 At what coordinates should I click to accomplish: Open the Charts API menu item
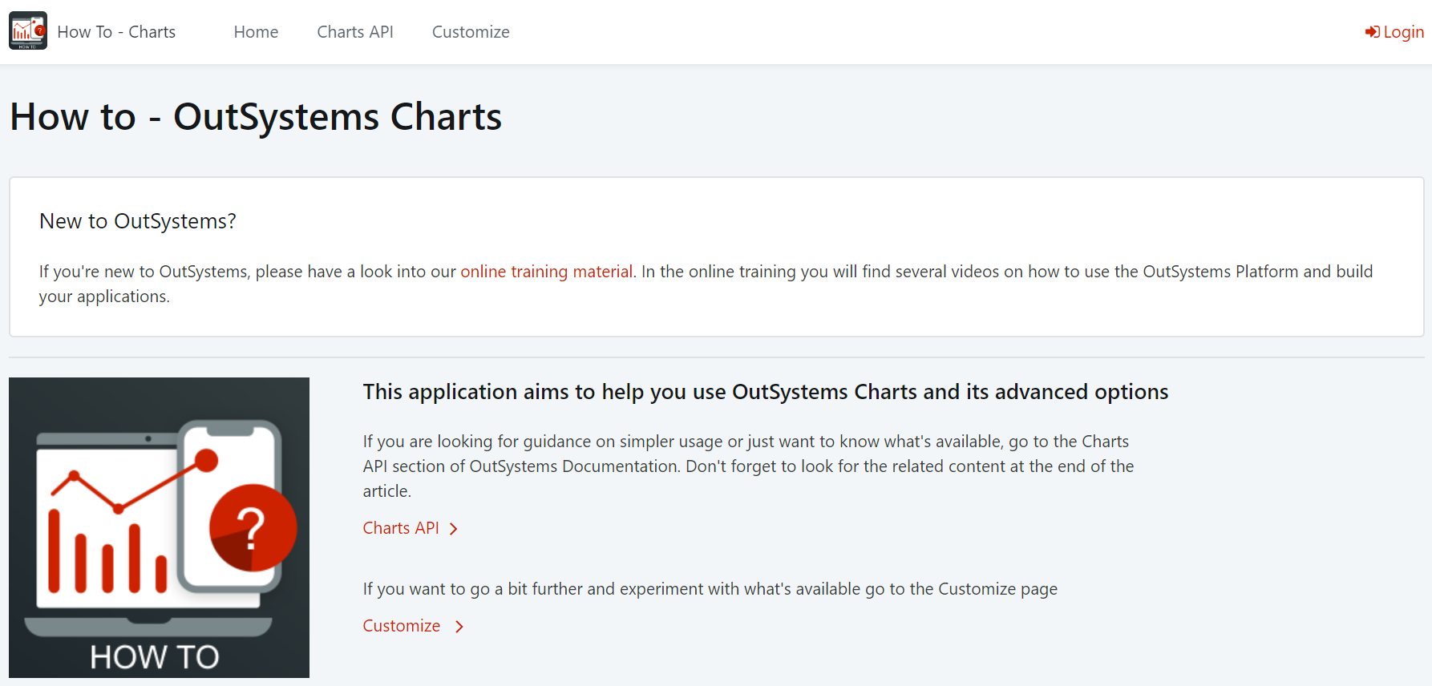[355, 32]
